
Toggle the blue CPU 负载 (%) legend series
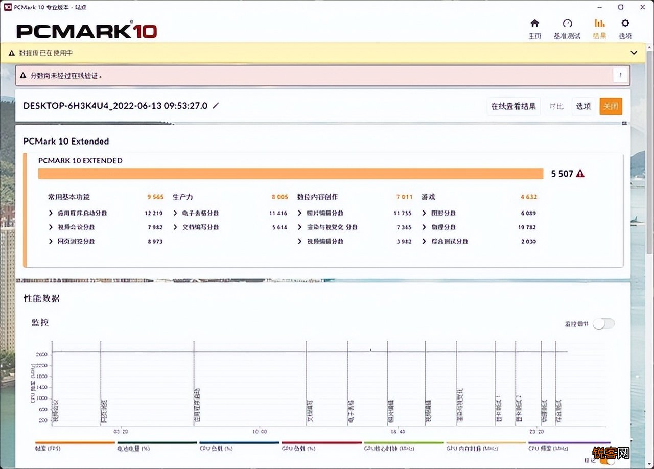tap(239, 447)
